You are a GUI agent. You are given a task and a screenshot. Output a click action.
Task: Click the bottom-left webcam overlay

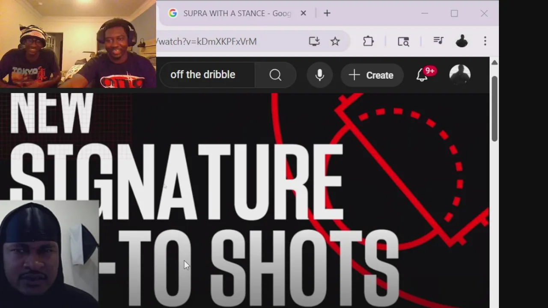point(49,254)
